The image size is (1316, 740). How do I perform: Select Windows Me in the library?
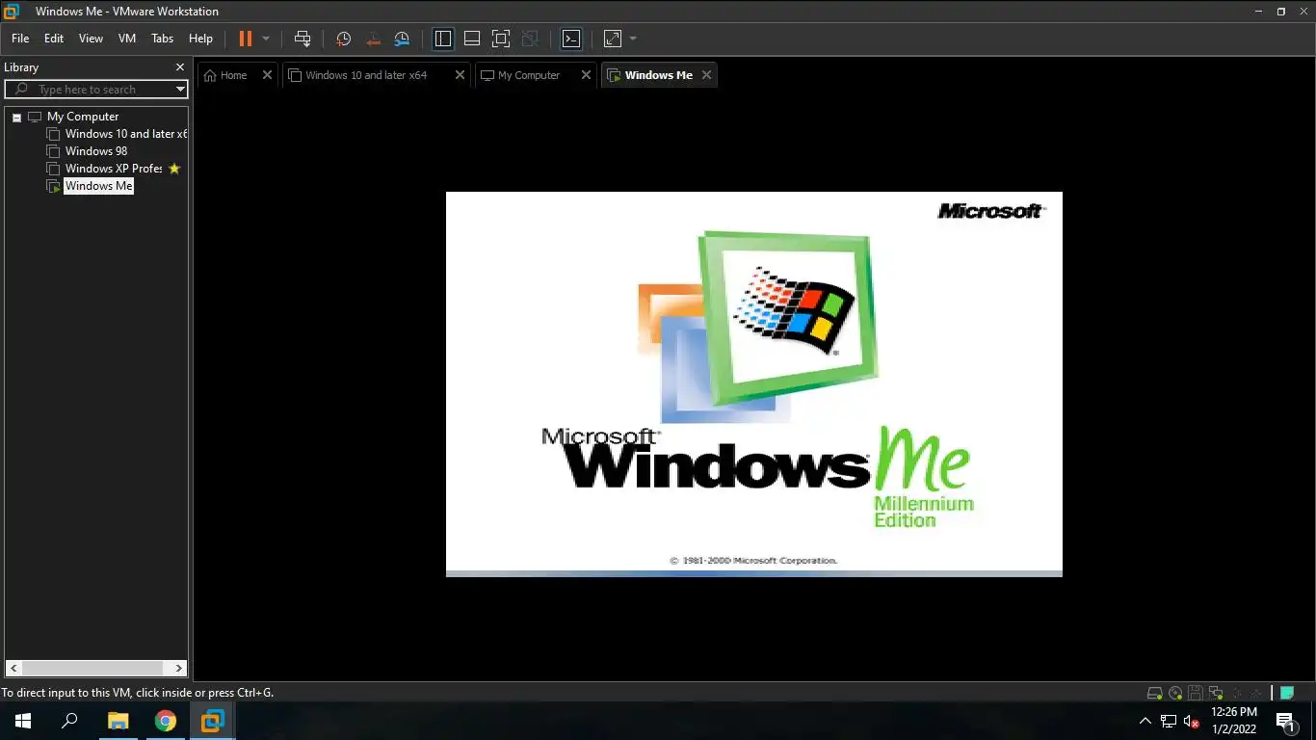click(x=98, y=186)
